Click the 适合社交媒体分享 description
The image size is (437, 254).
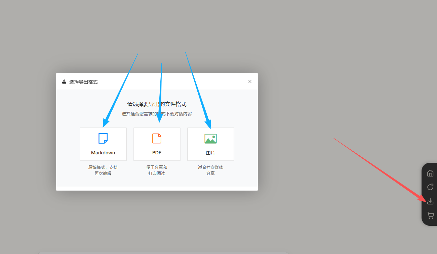point(210,170)
